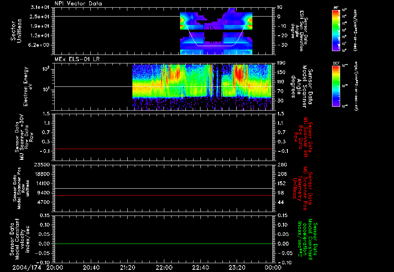
Task: Click the '1.9e+01' sector tick value
Action: coord(40,26)
